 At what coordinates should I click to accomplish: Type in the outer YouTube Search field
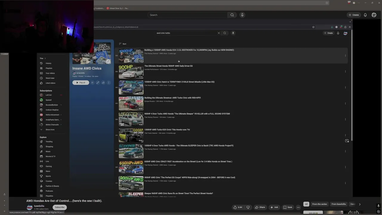pyautogui.click(x=187, y=15)
